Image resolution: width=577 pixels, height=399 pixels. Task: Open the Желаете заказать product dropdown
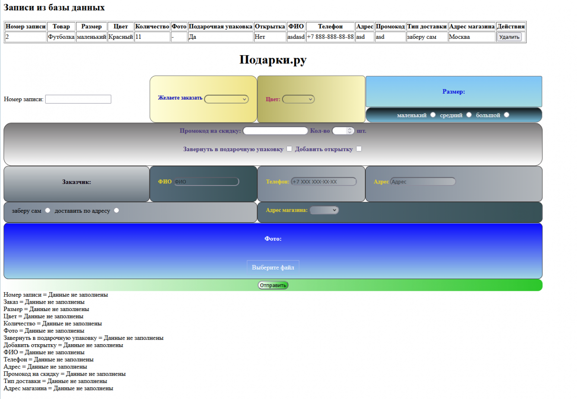point(226,99)
